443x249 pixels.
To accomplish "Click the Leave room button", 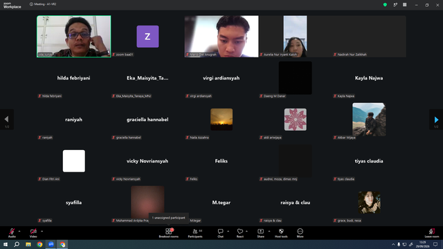I will point(432,233).
